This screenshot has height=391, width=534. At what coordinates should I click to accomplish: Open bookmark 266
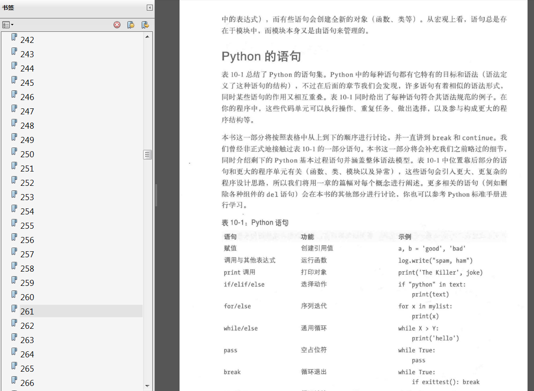(27, 383)
